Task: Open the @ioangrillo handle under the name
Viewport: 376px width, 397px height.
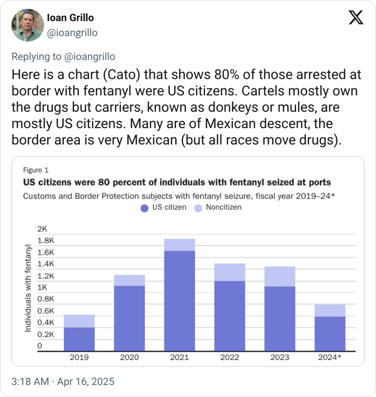Action: pos(72,33)
